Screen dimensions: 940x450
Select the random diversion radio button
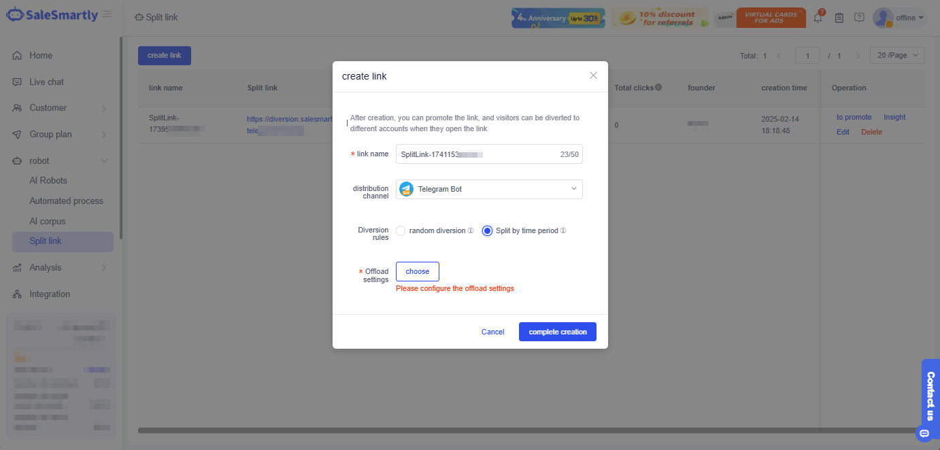pyautogui.click(x=401, y=230)
